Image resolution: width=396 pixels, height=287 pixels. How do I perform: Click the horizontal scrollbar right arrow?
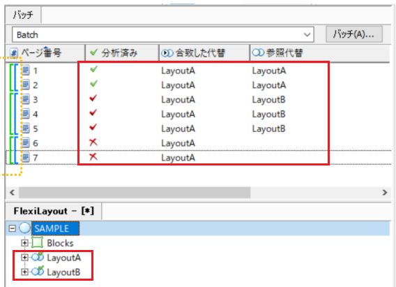coord(384,193)
